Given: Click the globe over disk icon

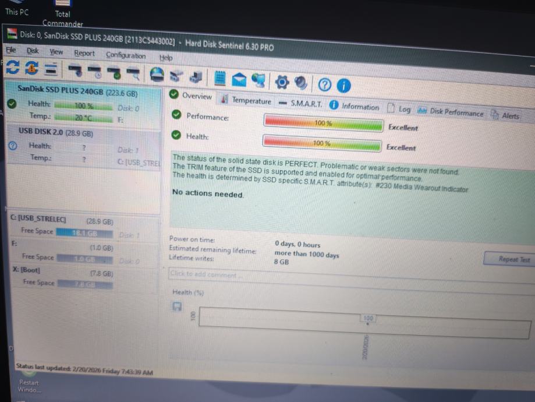Looking at the screenshot, I should [157, 75].
